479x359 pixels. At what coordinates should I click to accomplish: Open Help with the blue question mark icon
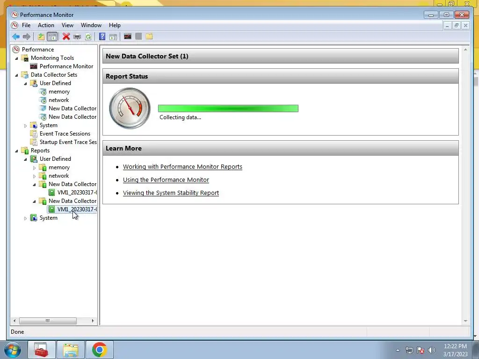tap(102, 36)
